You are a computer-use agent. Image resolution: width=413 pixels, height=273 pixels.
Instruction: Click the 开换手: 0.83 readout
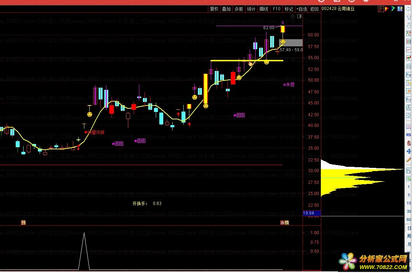[147, 204]
